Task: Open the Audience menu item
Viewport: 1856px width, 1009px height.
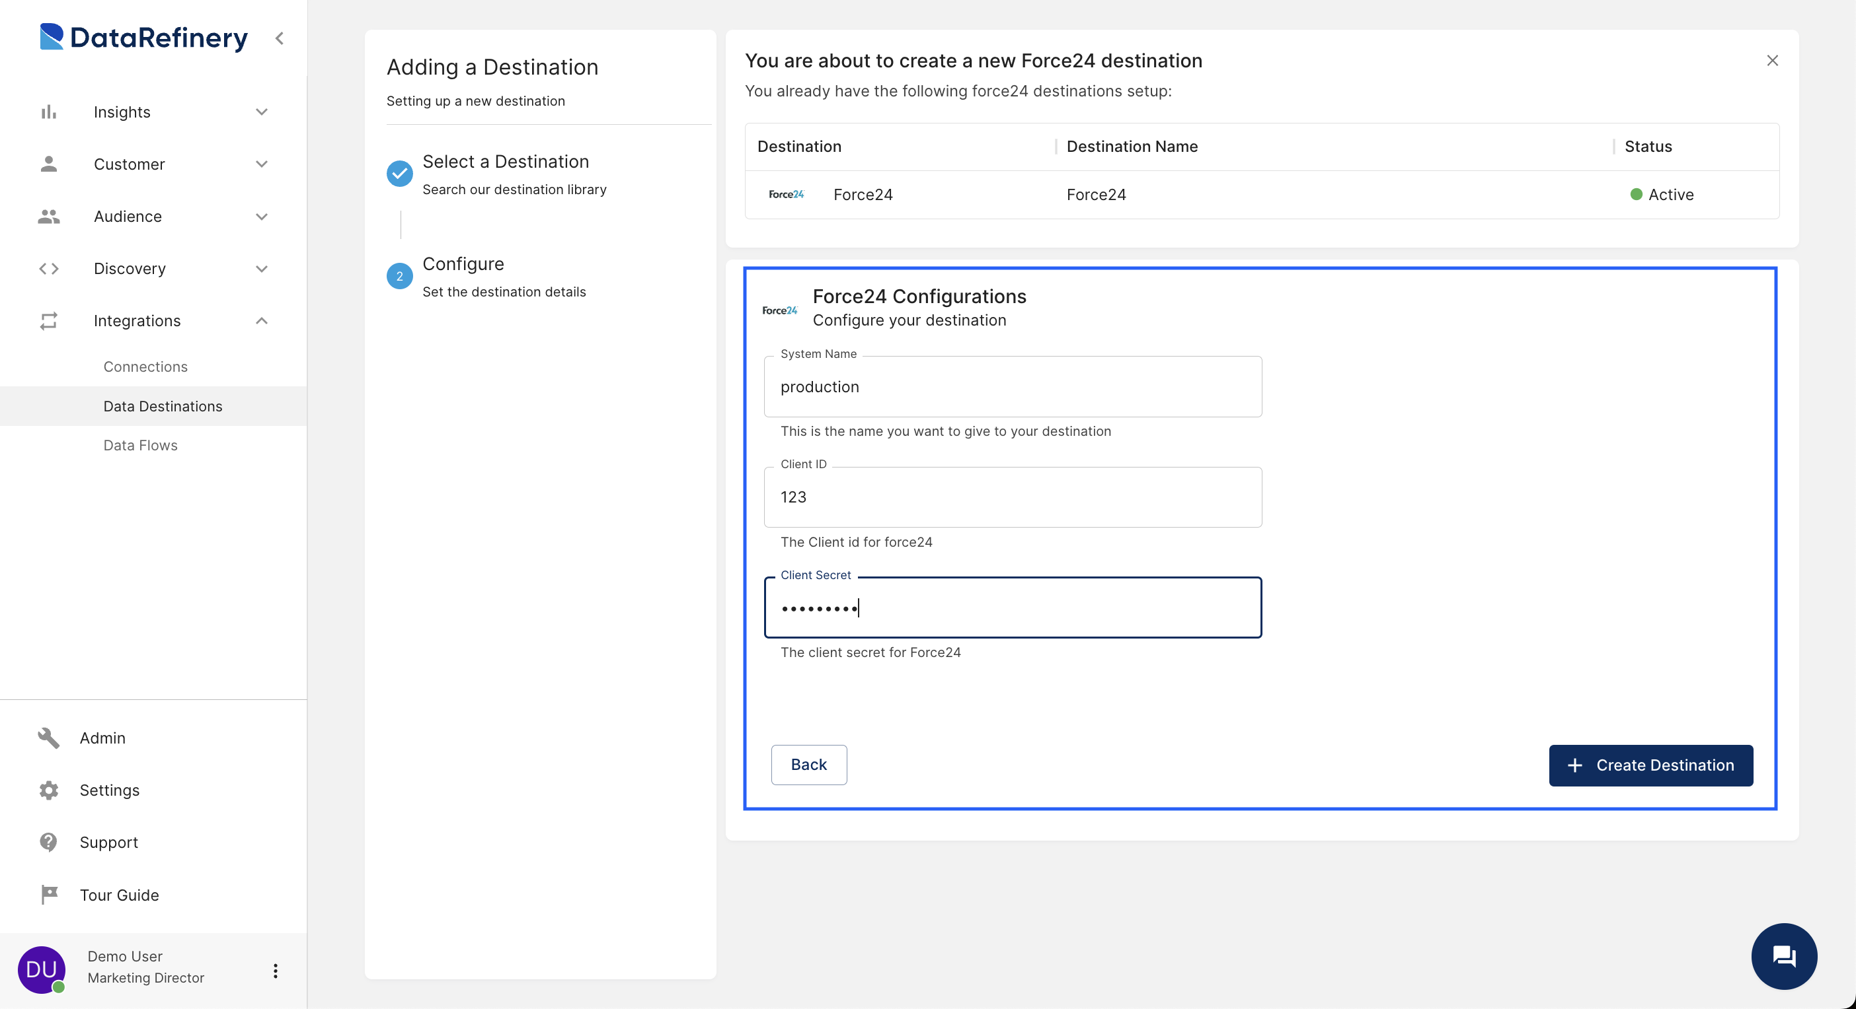Action: [128, 216]
